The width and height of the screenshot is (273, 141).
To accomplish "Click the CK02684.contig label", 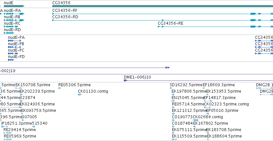I will click(208, 117).
